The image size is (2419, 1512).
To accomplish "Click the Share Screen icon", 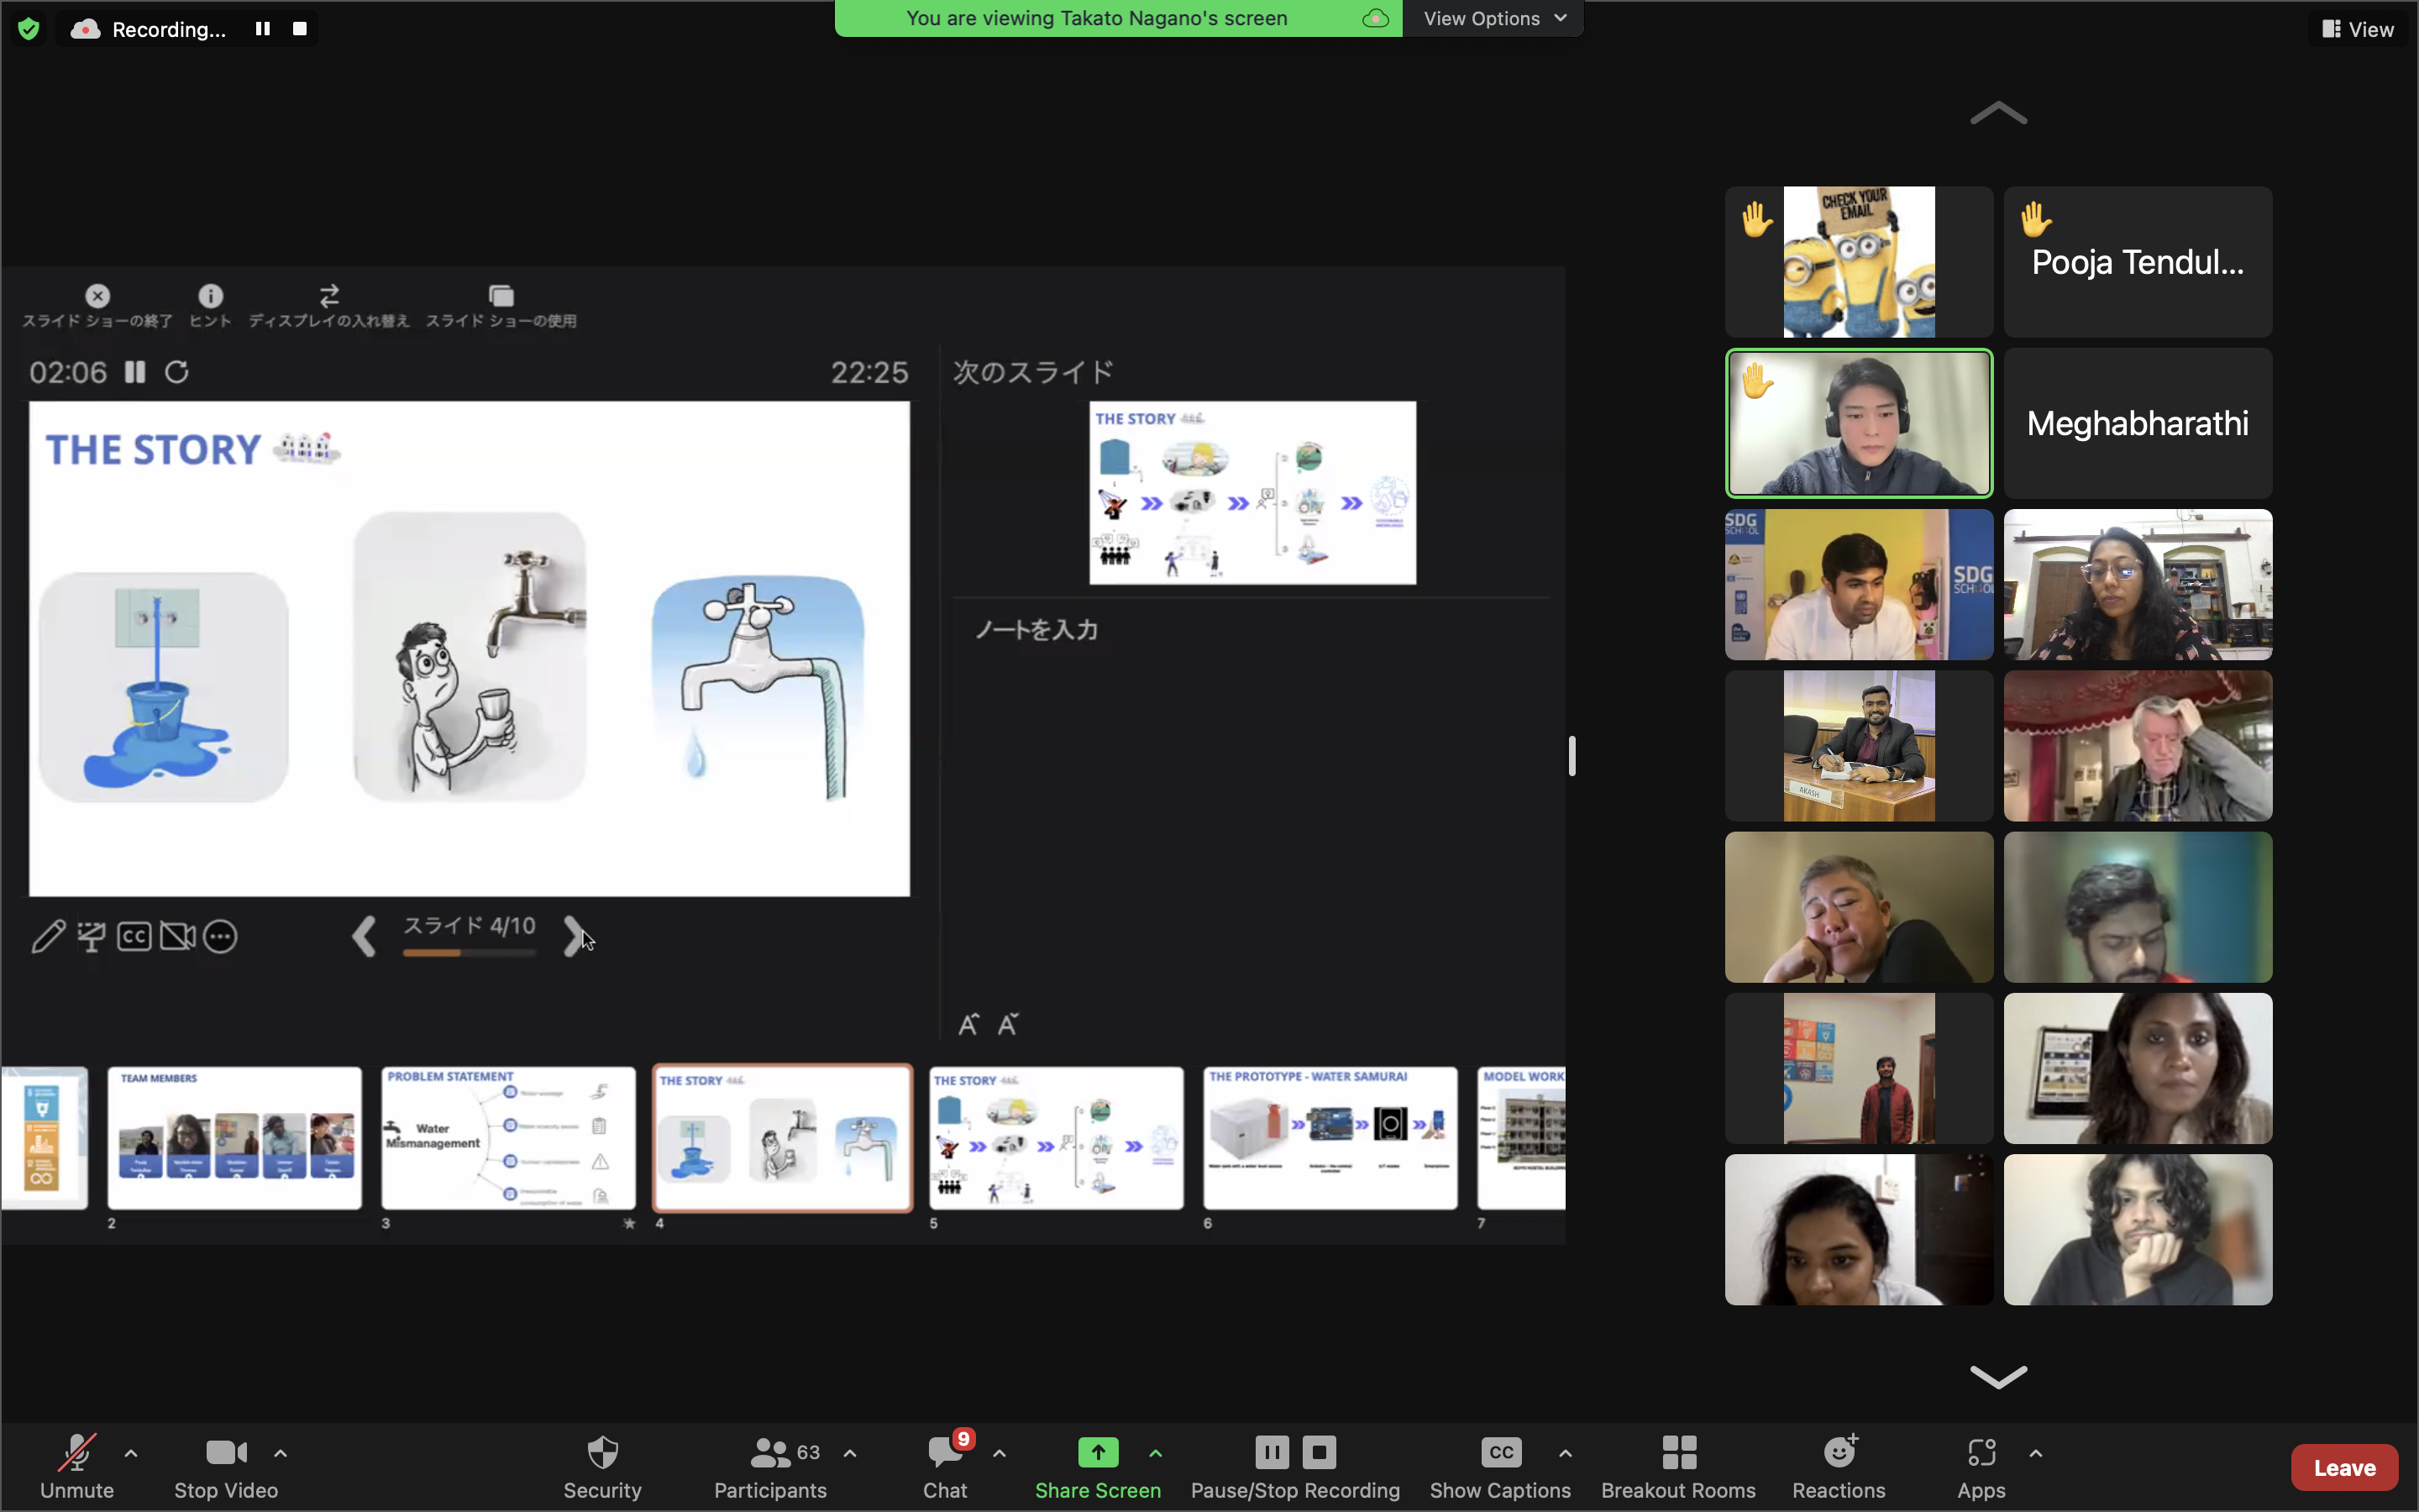I will tap(1097, 1453).
